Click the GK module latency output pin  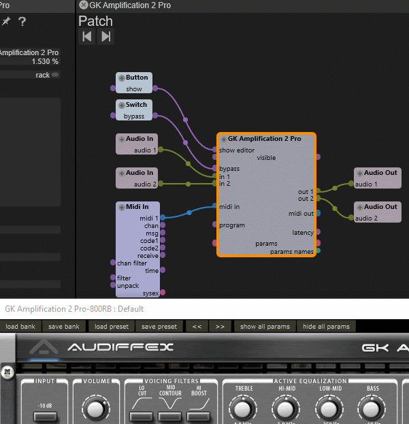(318, 232)
